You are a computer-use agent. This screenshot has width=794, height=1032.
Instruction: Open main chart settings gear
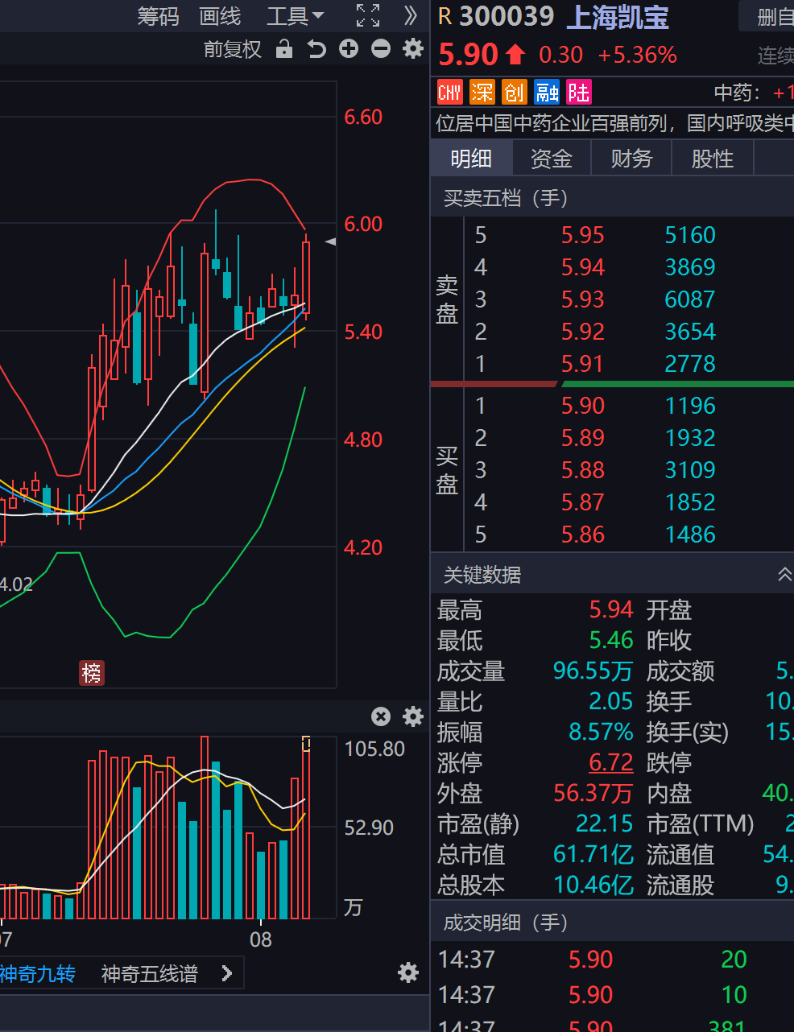(413, 49)
